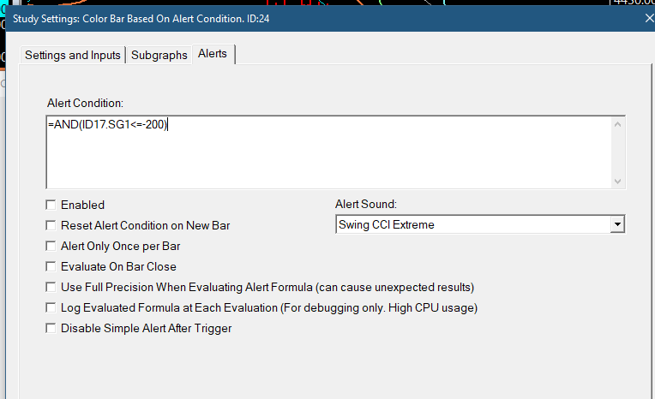Viewport: 655px width, 399px height.
Task: Click the Alert Condition label
Action: click(86, 103)
